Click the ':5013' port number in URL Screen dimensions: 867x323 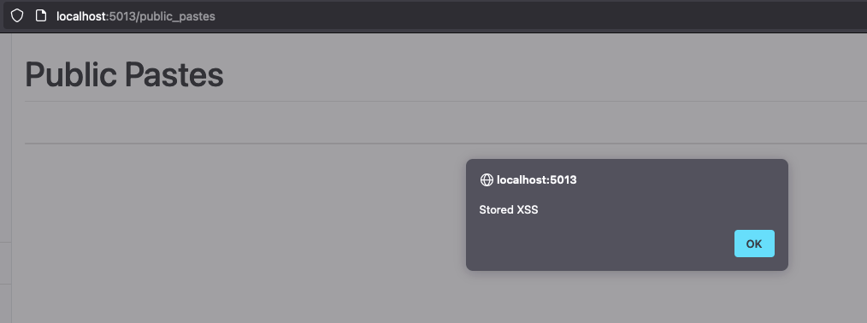121,16
